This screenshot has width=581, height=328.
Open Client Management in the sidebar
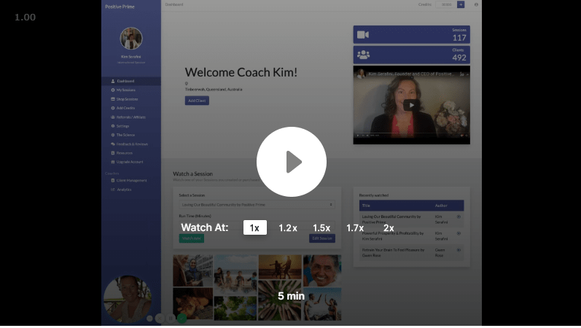point(131,181)
